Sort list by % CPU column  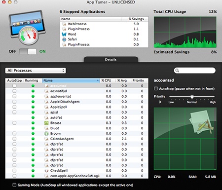(106, 80)
